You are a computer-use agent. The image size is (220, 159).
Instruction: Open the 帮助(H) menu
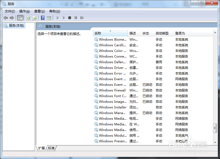[55, 11]
